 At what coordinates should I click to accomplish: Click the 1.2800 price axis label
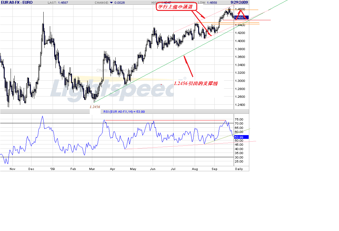click(240, 89)
